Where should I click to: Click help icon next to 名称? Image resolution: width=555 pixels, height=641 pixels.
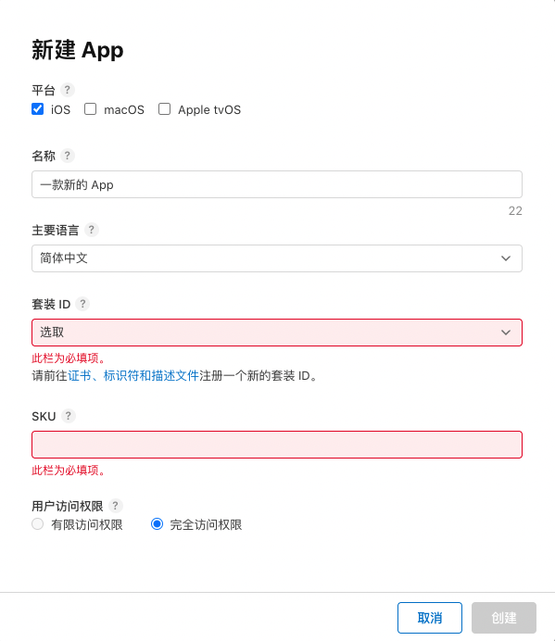tap(68, 156)
